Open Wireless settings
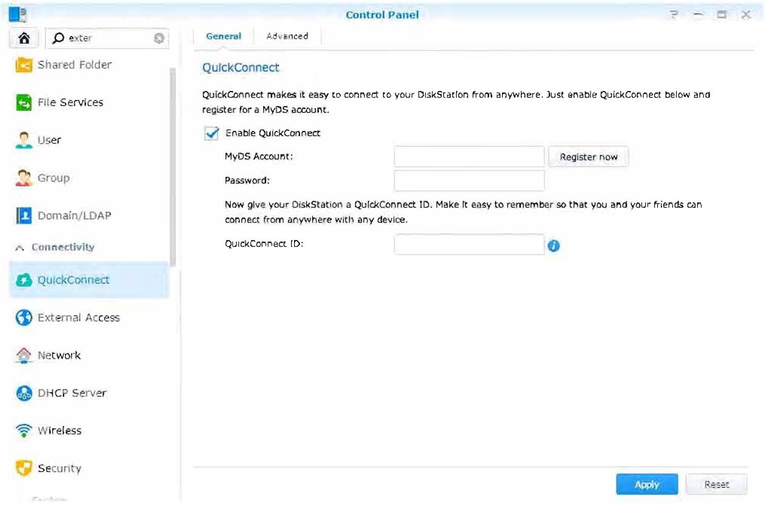 (x=89, y=431)
